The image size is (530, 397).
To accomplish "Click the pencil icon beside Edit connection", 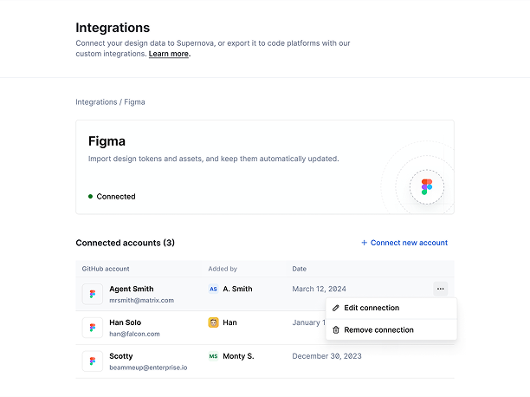I will [336, 308].
